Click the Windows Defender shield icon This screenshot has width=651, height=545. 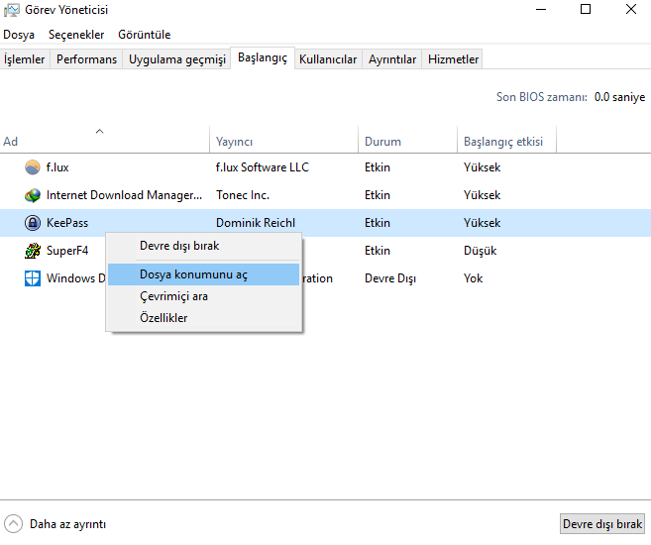tap(33, 278)
